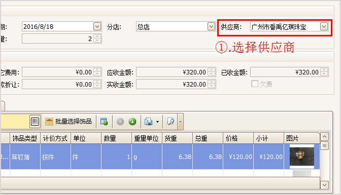341x195 pixels.
Task: Click the 饰品类型 column header
Action: 25,138
